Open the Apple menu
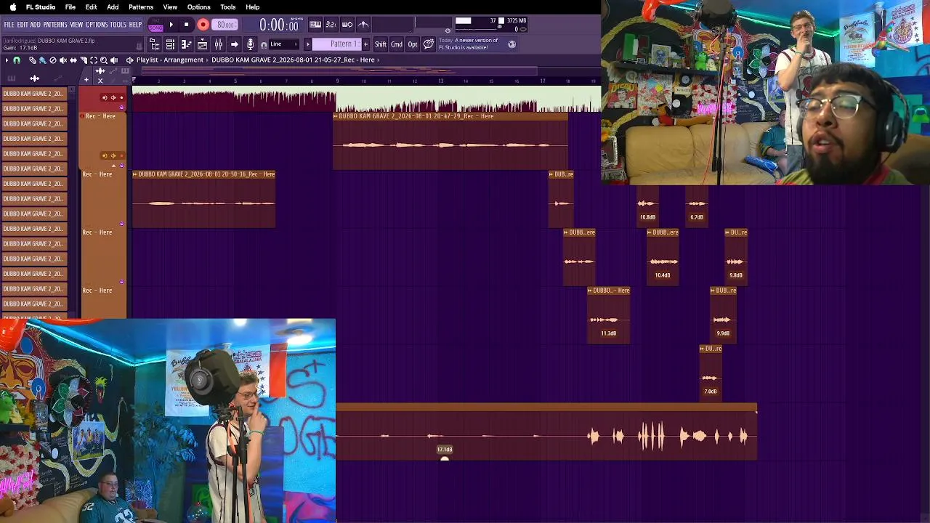This screenshot has width=930, height=523. pyautogui.click(x=12, y=7)
